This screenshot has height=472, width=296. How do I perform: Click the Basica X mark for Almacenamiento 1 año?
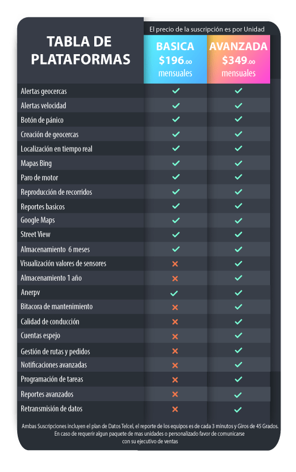click(175, 279)
